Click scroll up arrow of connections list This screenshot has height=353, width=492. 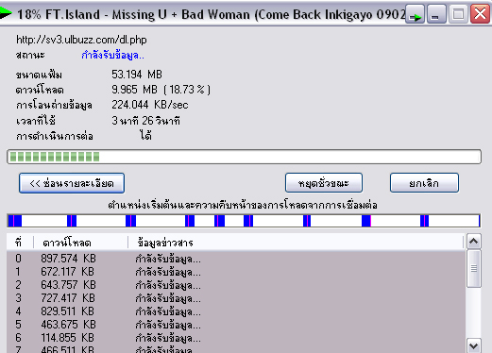tap(474, 242)
